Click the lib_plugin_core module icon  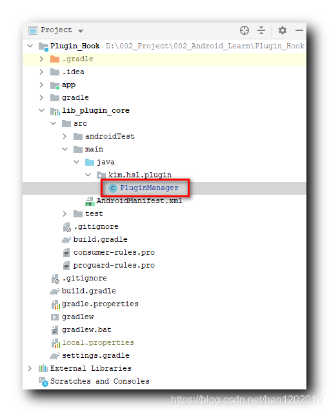pyautogui.click(x=55, y=111)
